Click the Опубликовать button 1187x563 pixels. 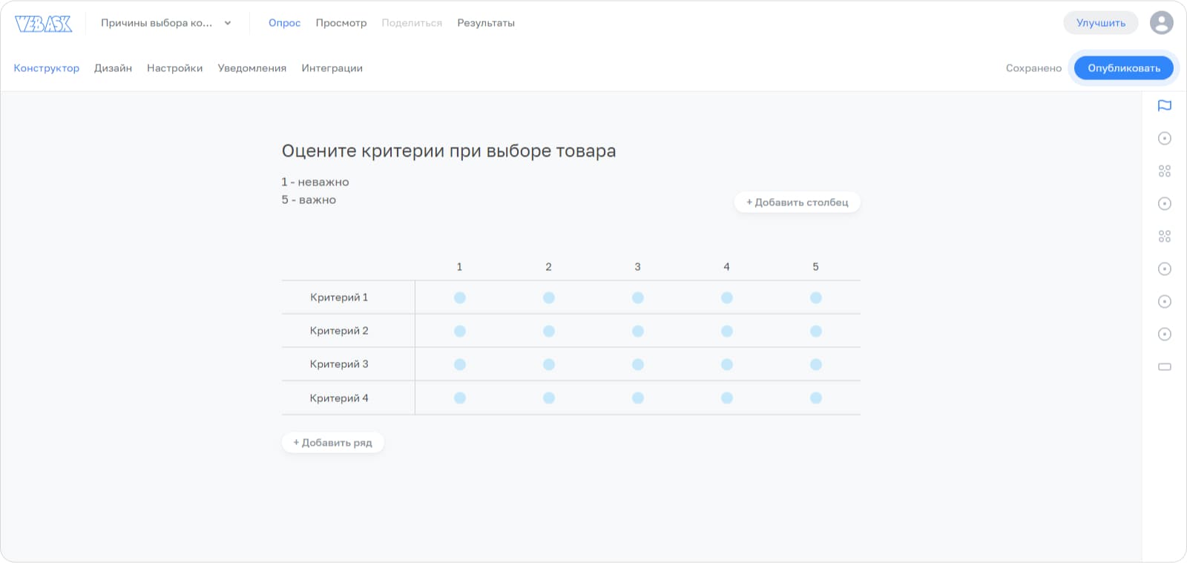[1123, 68]
